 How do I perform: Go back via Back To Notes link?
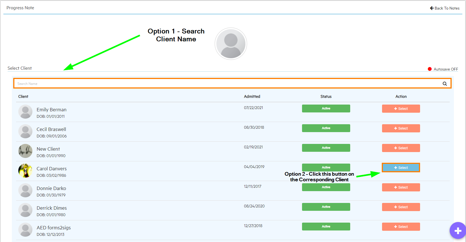tap(445, 8)
